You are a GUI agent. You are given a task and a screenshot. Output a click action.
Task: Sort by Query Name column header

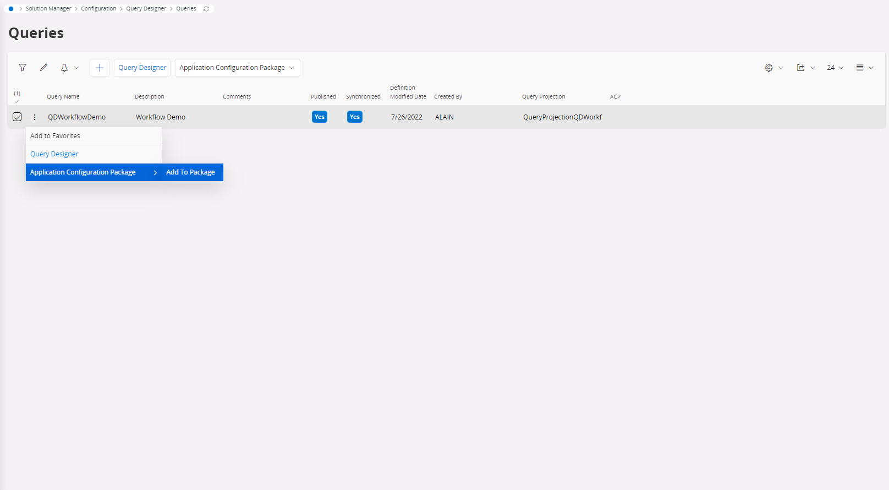[x=63, y=97]
